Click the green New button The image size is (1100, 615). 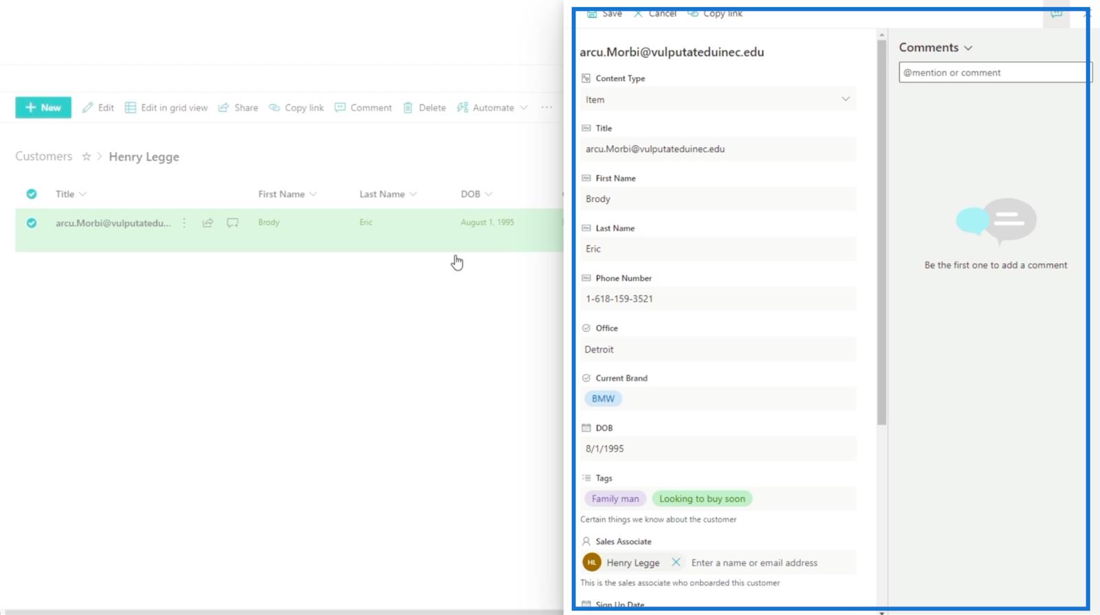pos(43,107)
